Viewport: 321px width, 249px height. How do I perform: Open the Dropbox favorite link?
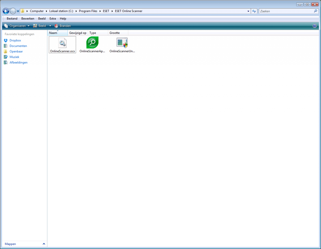tap(15, 41)
